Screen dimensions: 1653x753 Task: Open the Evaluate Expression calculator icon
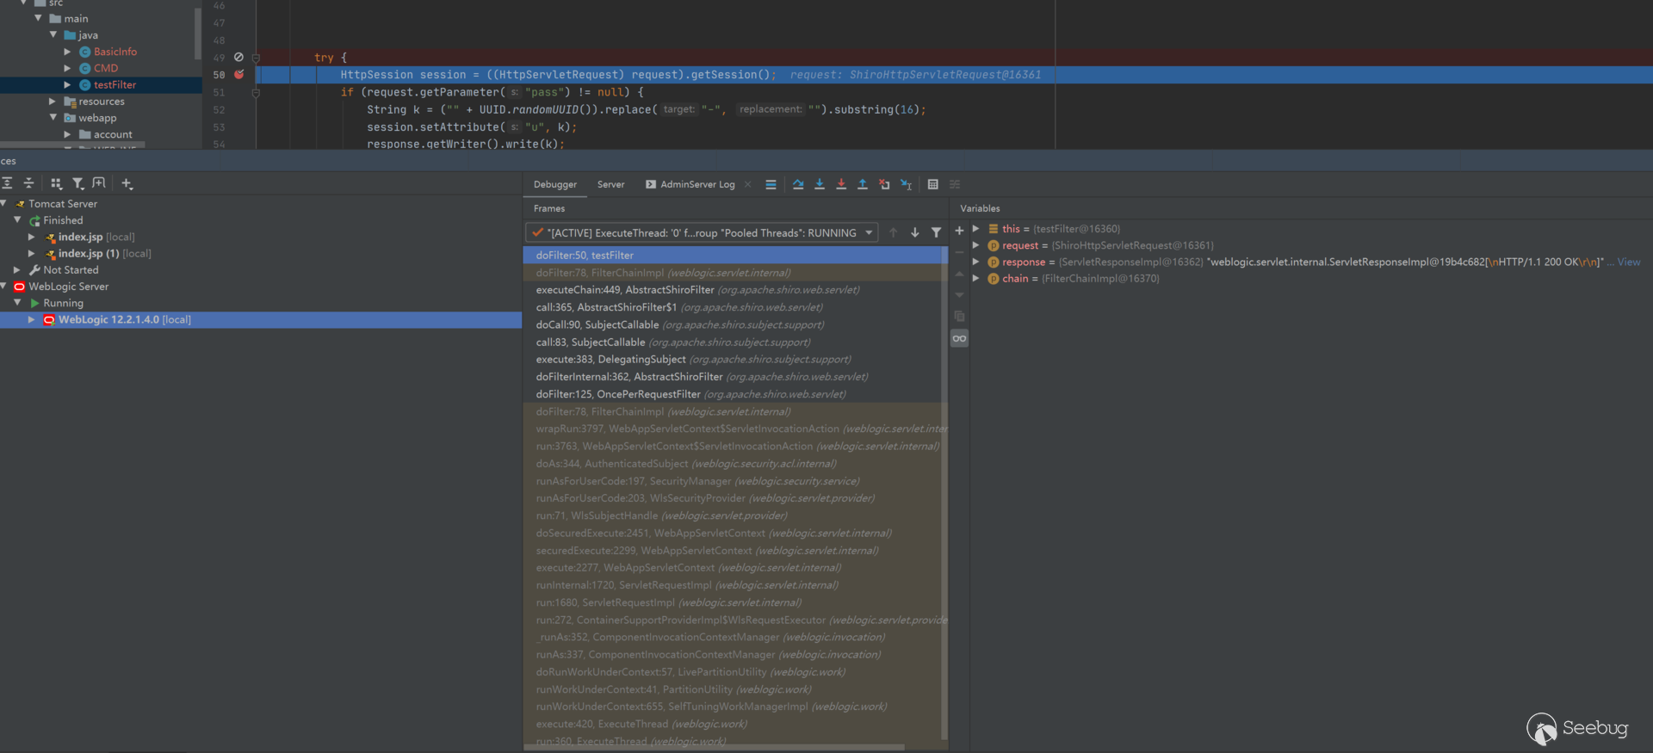(x=932, y=184)
